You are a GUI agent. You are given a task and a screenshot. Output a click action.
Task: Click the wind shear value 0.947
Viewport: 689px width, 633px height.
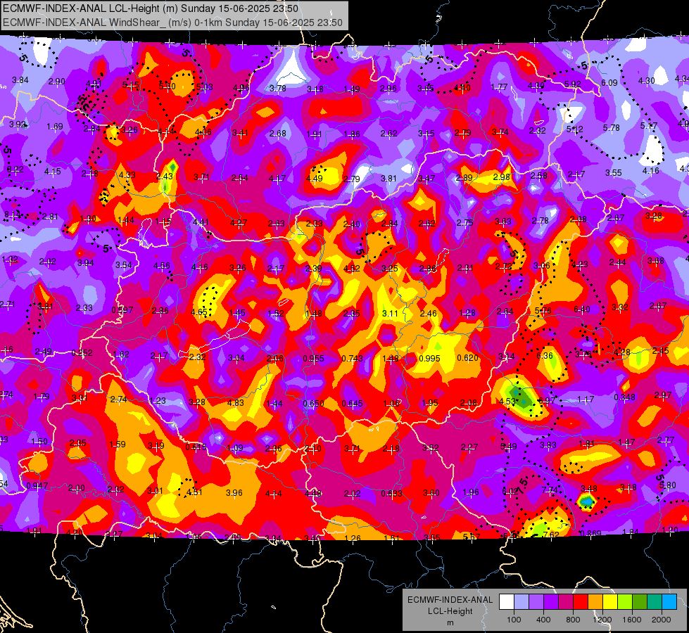37,486
